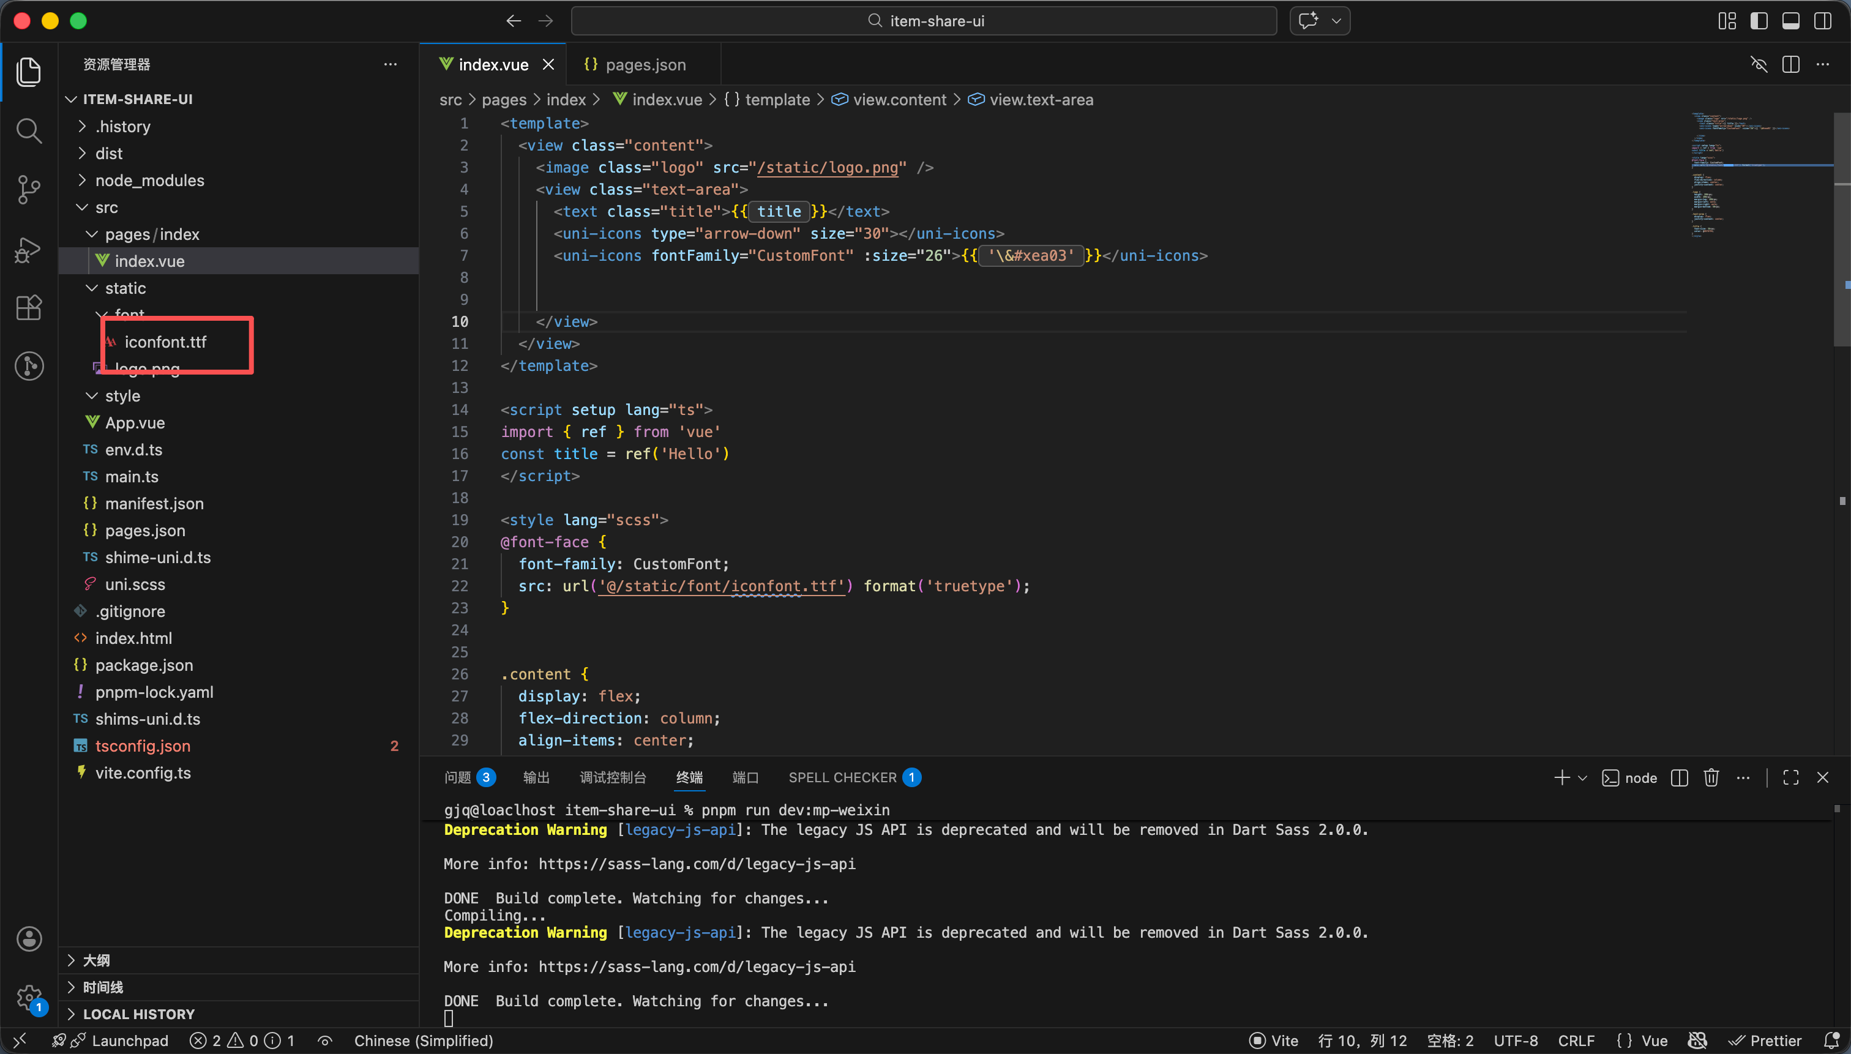
Task: Toggle the primary side bar layout button
Action: click(x=1759, y=21)
